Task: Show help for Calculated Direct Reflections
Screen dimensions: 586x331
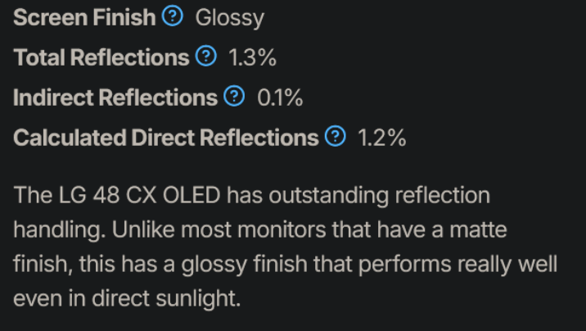Action: pos(336,138)
